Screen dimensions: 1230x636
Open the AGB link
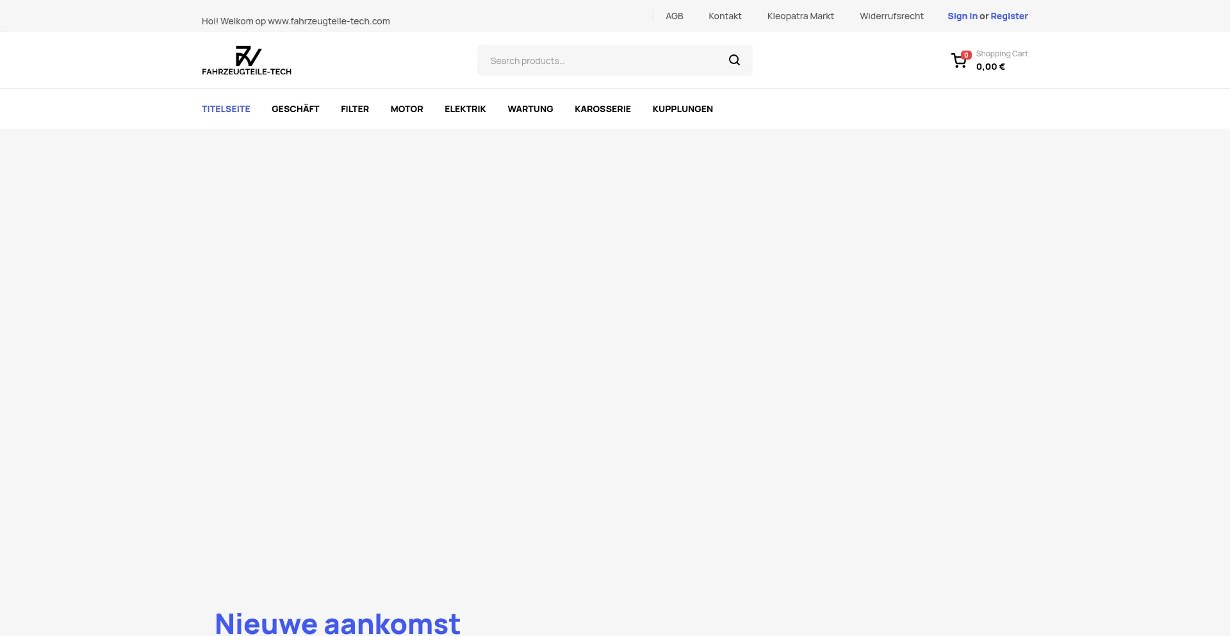pyautogui.click(x=674, y=16)
